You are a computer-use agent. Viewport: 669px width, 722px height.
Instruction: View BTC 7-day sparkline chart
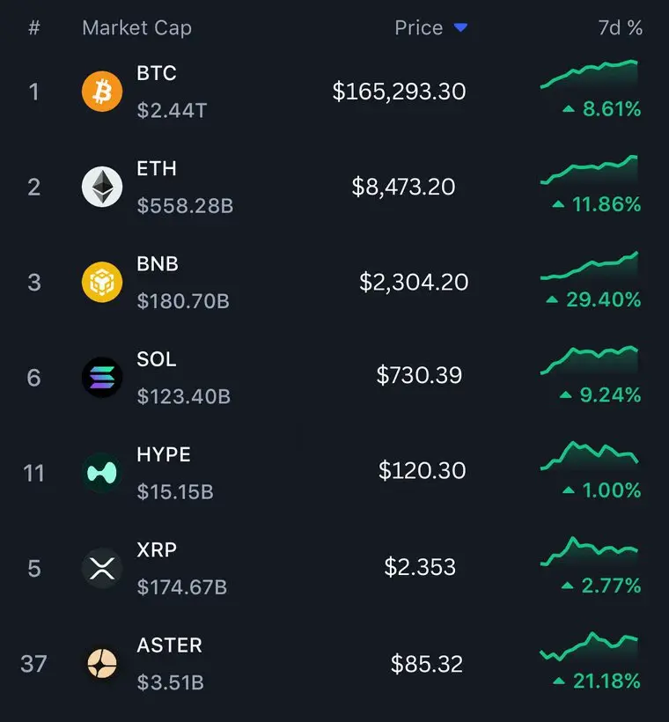(590, 74)
